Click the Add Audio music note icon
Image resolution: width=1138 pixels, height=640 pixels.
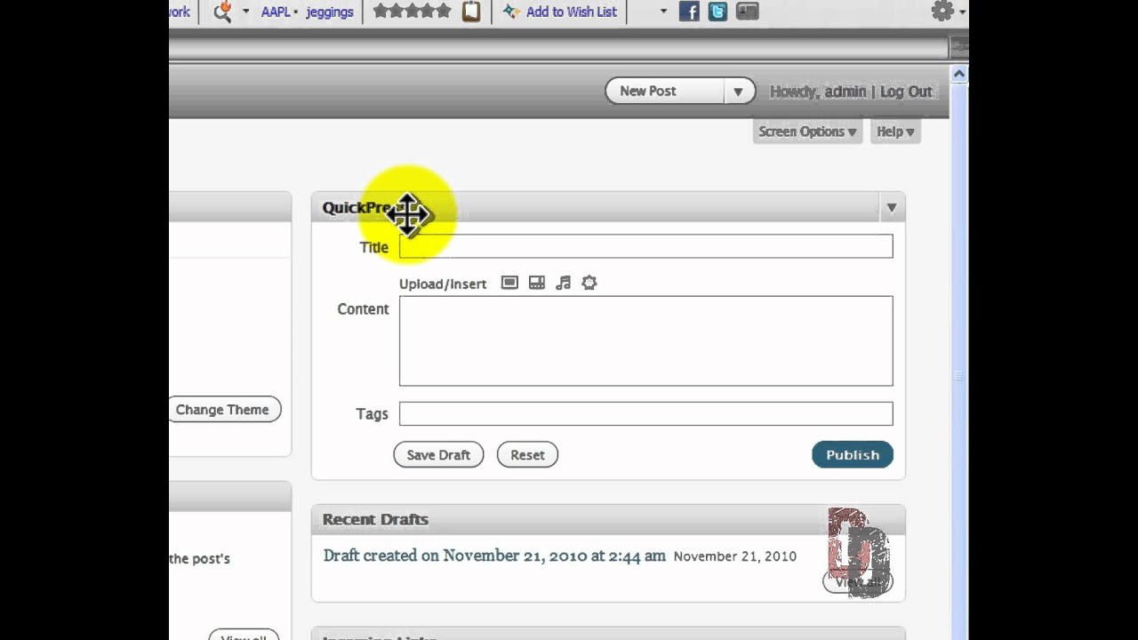pos(563,283)
